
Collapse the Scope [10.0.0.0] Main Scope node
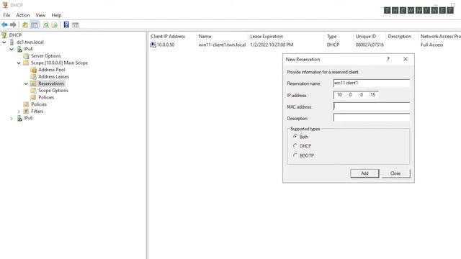19,63
